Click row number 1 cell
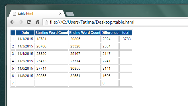The image size is (188, 106). pos(13,39)
